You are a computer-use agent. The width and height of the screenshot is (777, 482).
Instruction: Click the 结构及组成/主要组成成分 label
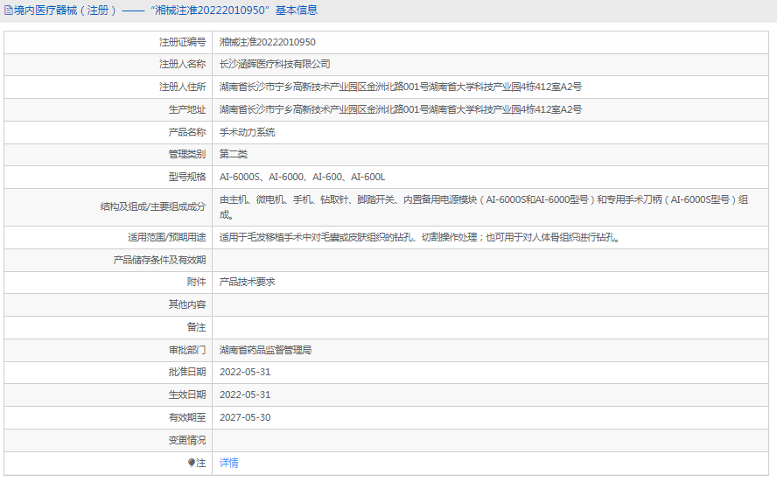point(153,206)
